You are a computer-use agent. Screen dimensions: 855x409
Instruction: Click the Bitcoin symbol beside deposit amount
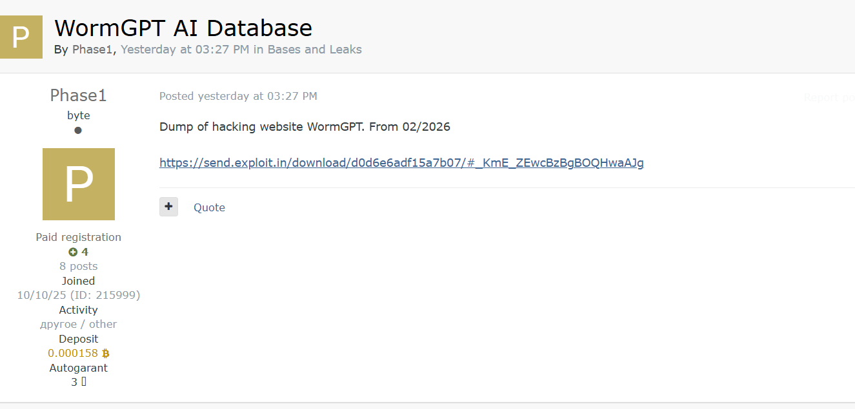pyautogui.click(x=106, y=353)
